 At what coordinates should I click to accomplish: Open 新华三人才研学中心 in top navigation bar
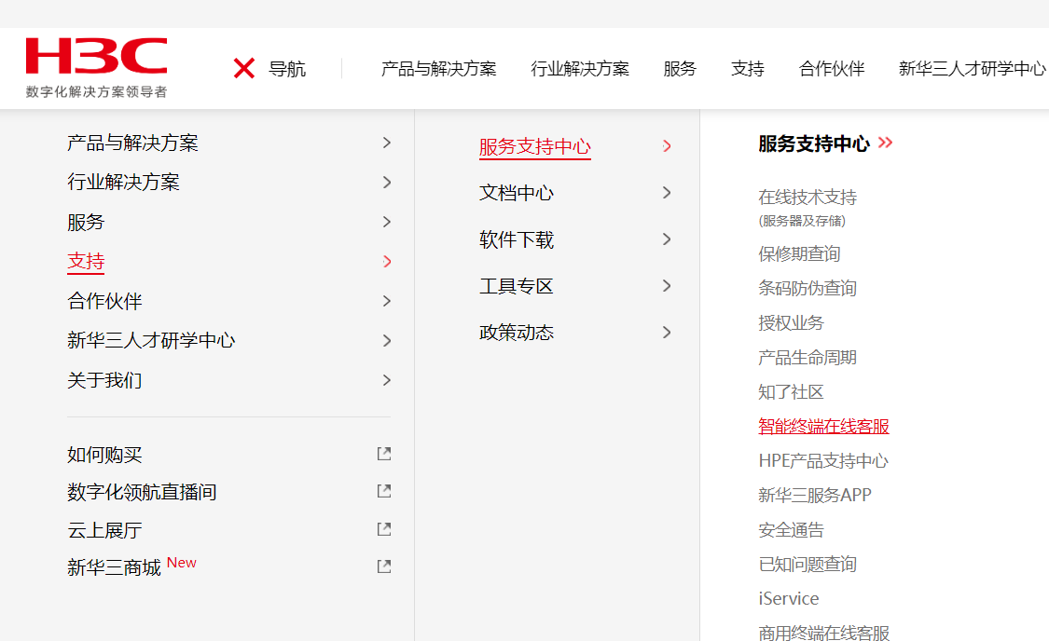(972, 68)
